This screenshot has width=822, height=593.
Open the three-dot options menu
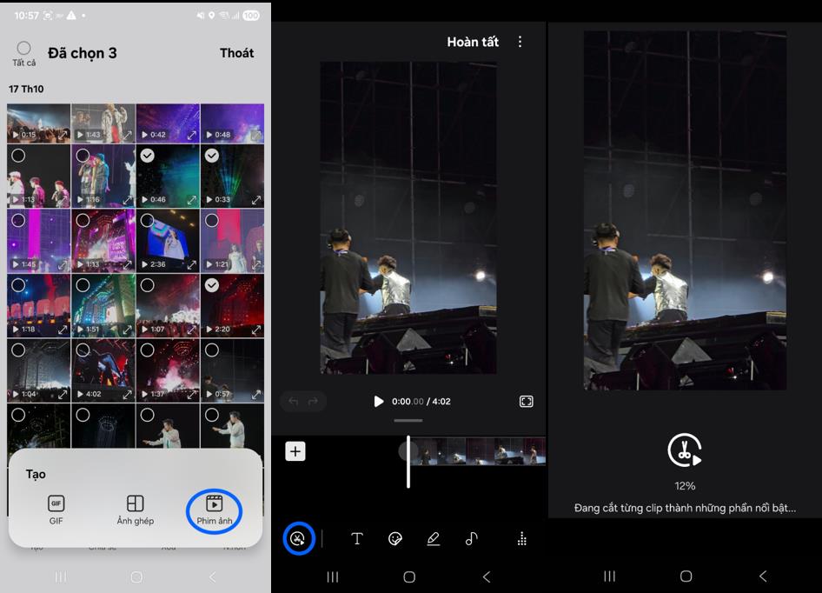click(x=520, y=41)
